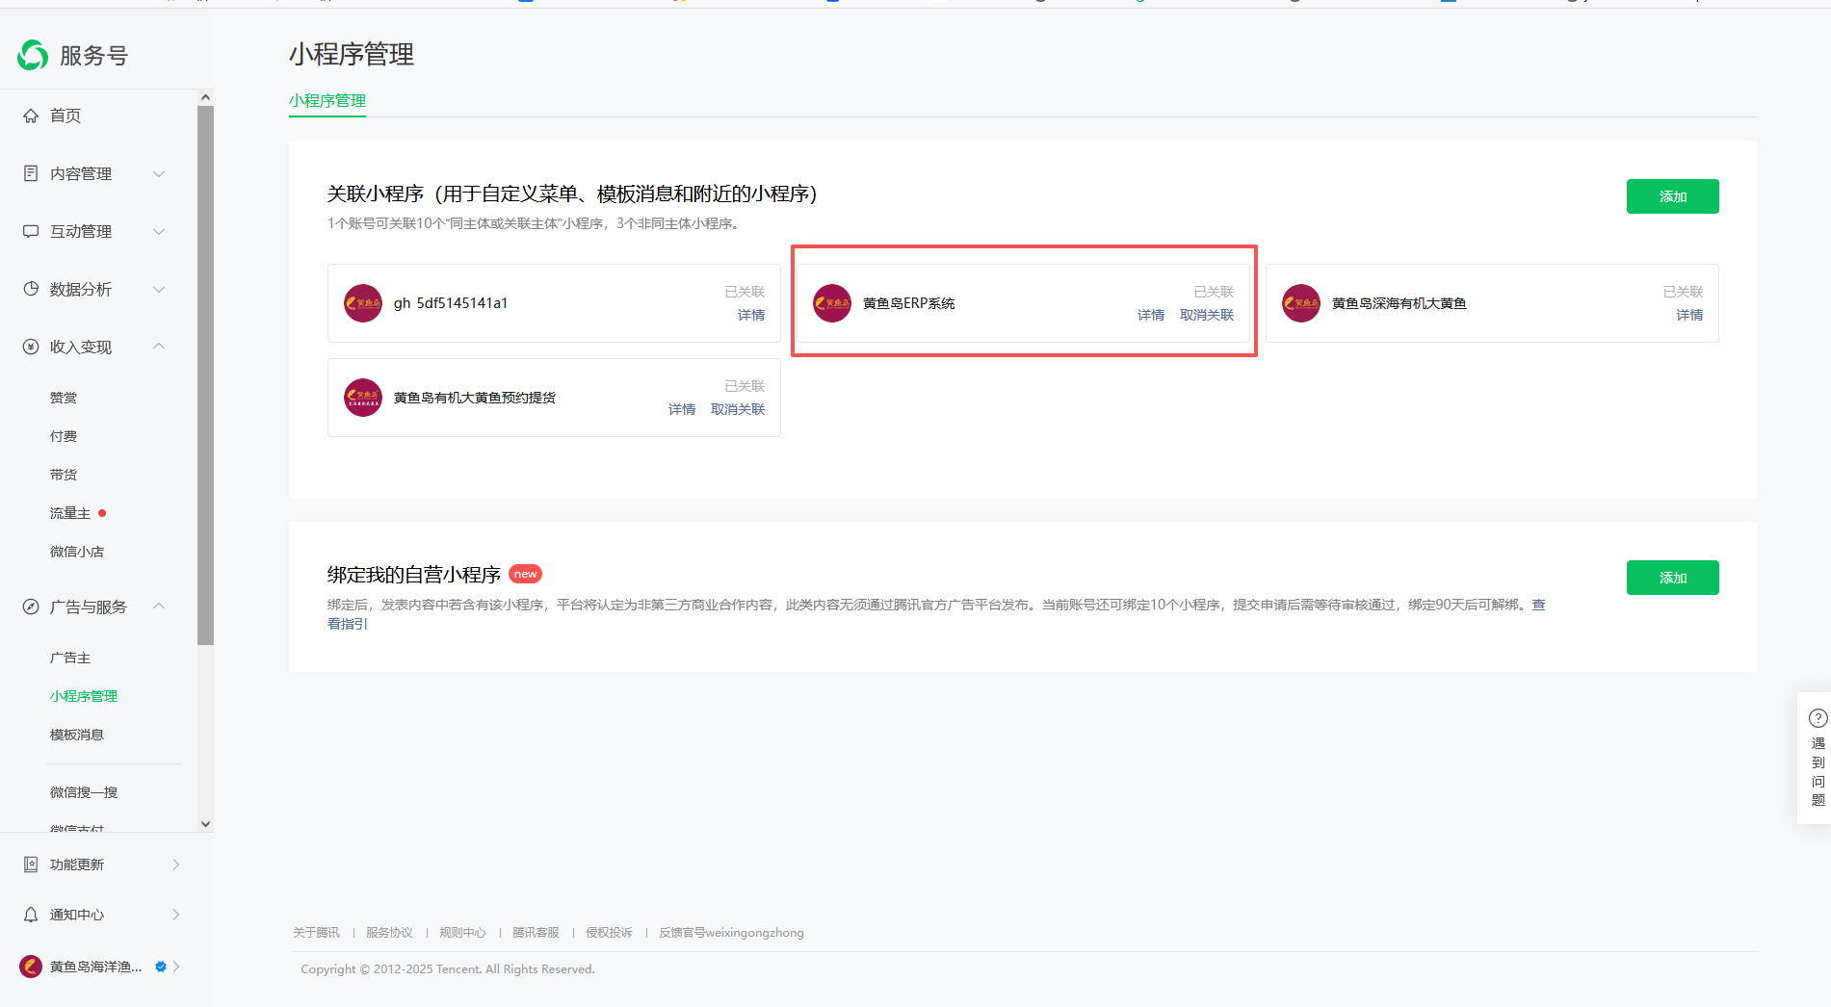Open the 反馈官号weixingongzhong footer link
The width and height of the screenshot is (1831, 1007).
731,933
